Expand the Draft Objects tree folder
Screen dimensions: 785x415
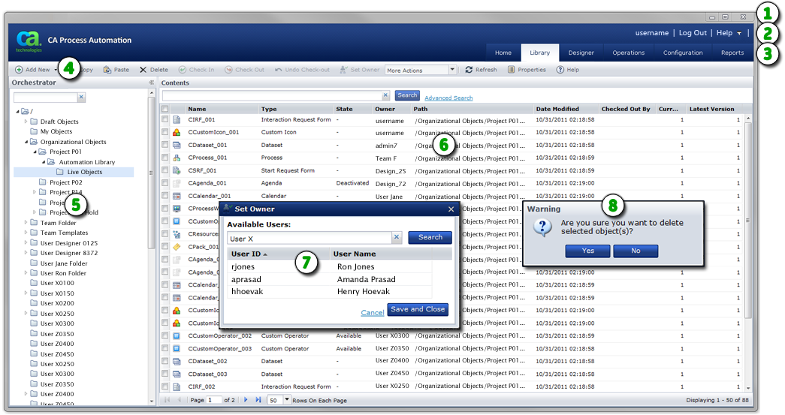coord(26,122)
